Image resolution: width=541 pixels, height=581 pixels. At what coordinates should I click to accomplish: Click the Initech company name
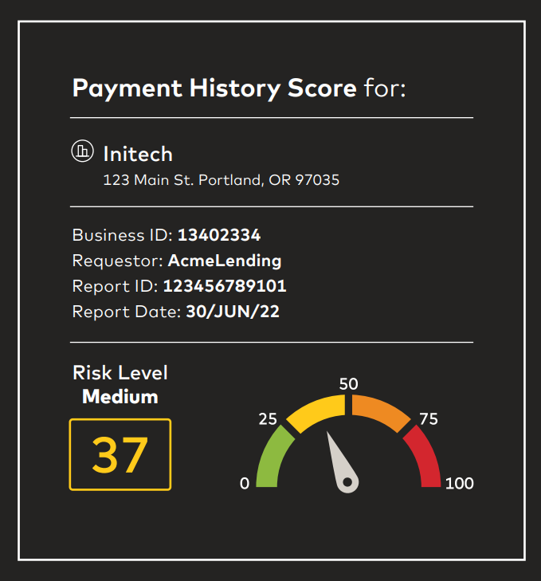point(138,154)
